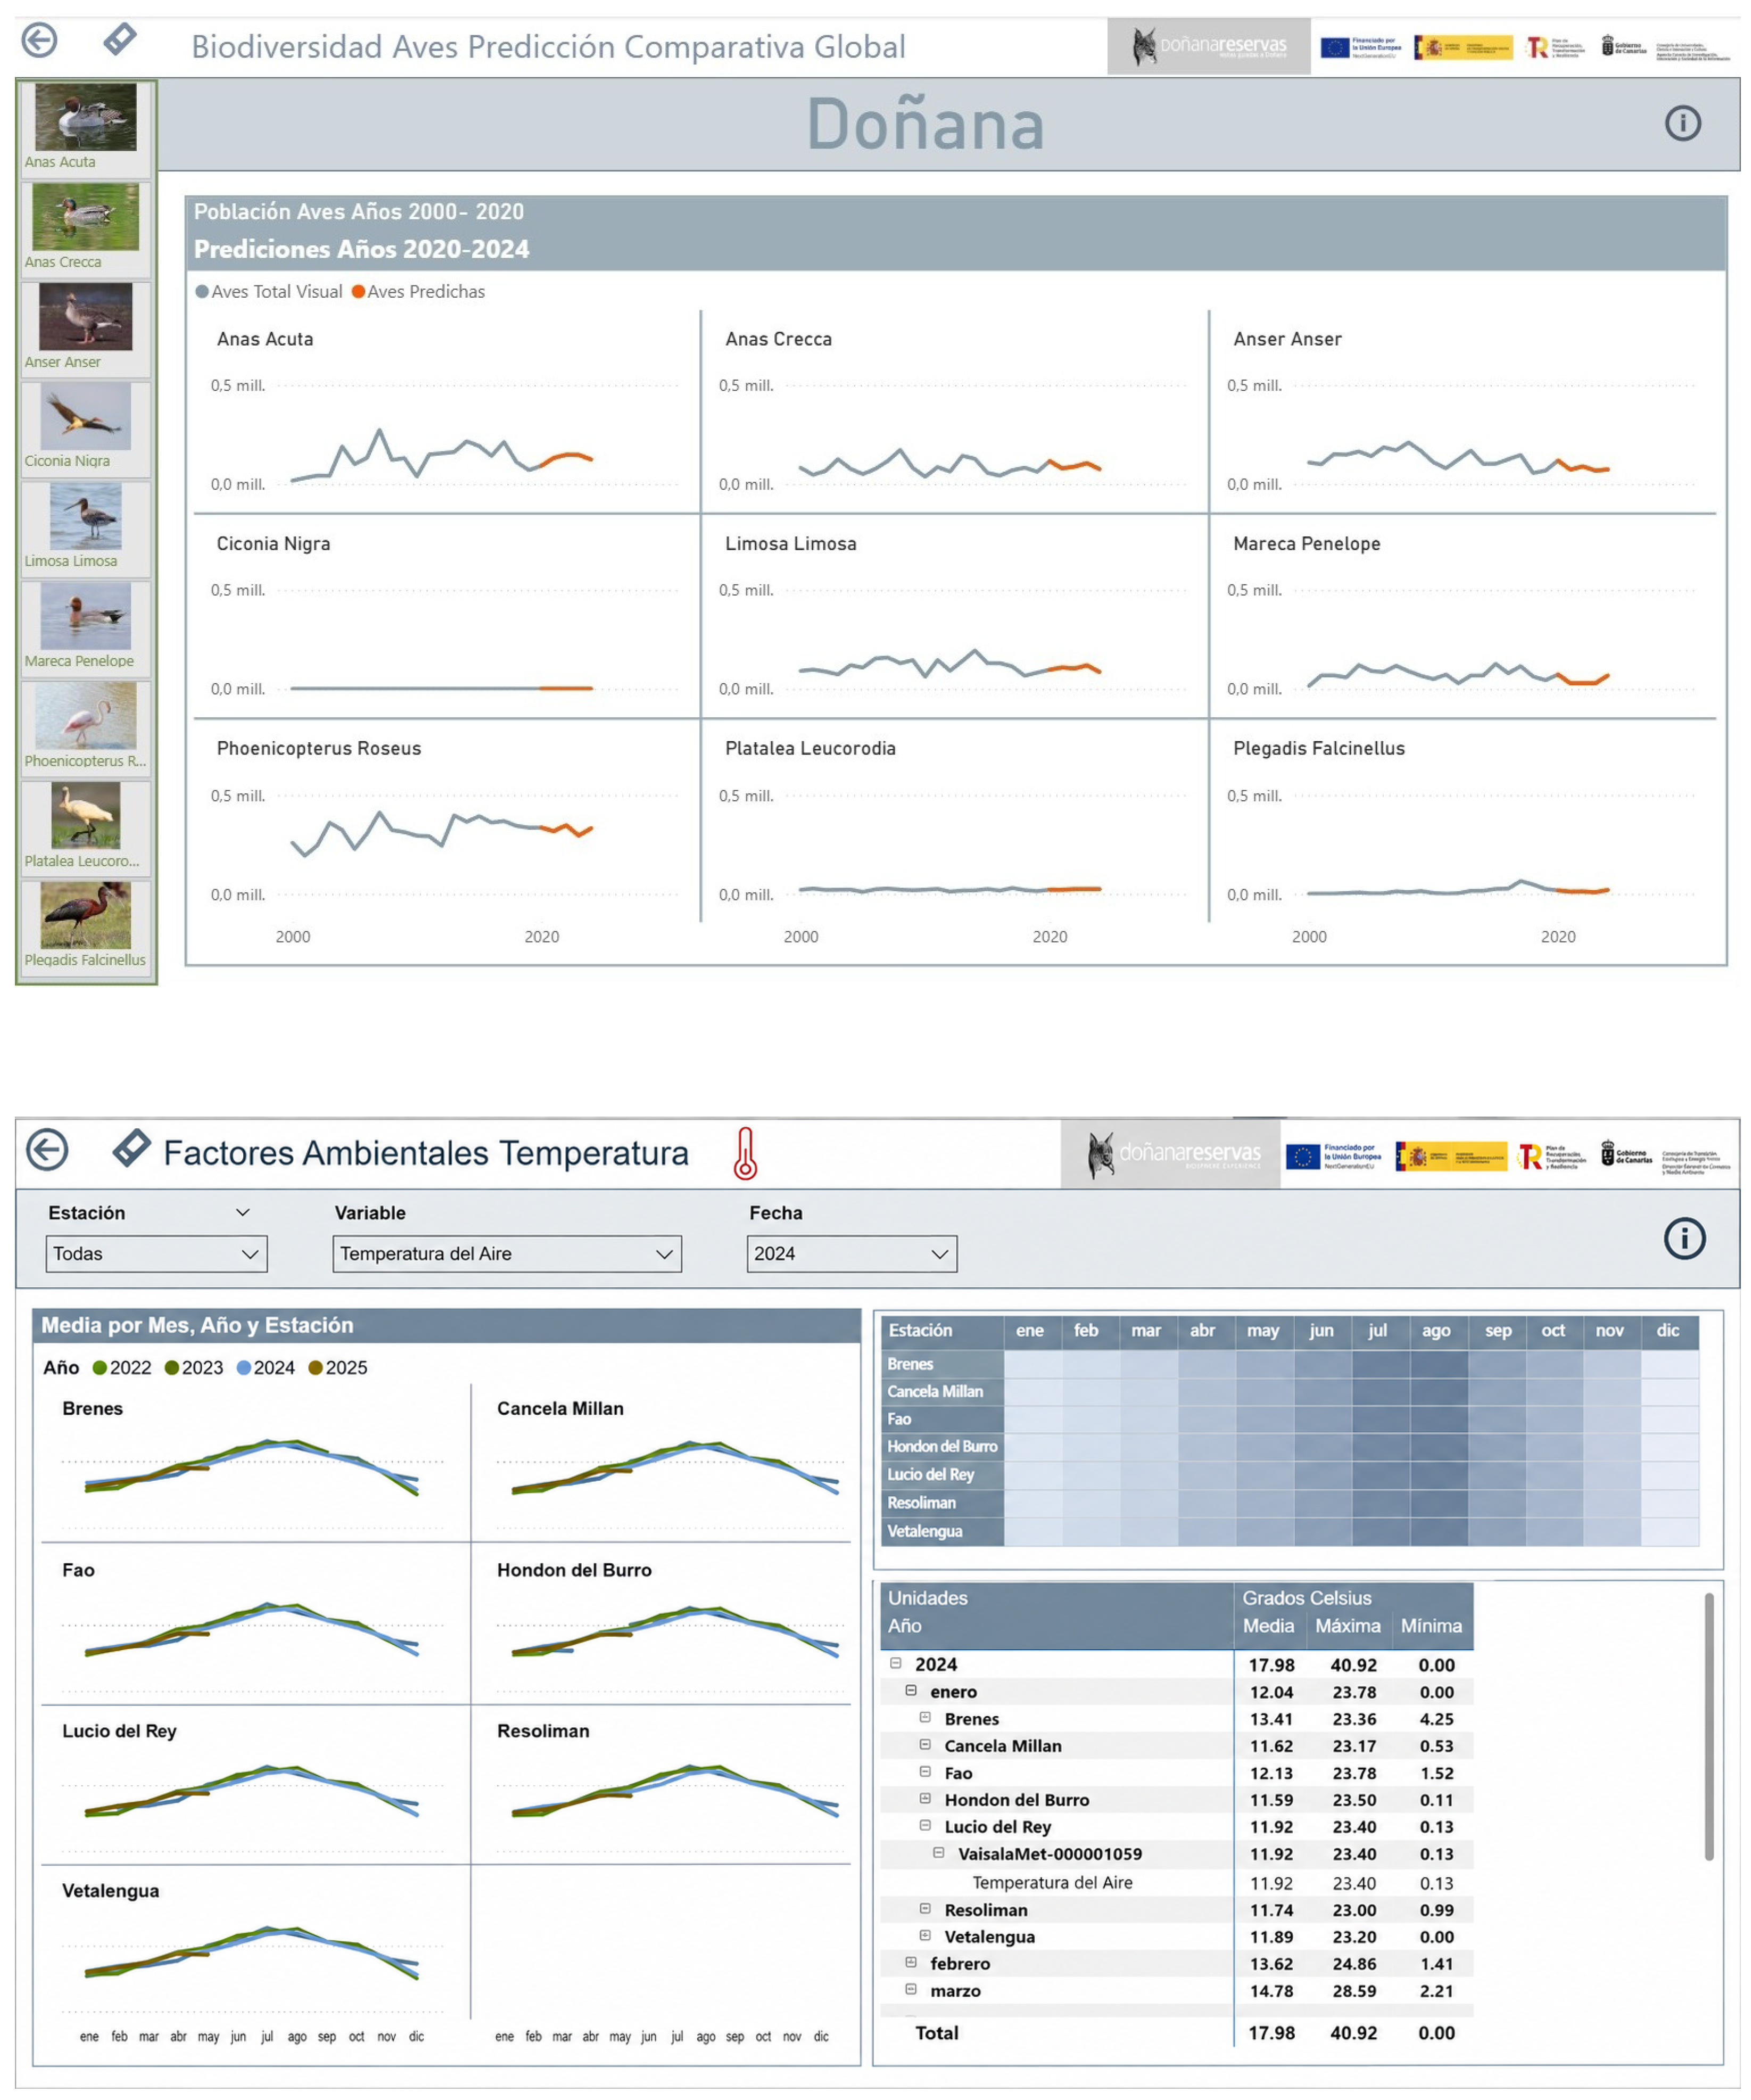Open the Fecha dropdown showing 2024
Screen dimensions: 1751x2100
(852, 1253)
